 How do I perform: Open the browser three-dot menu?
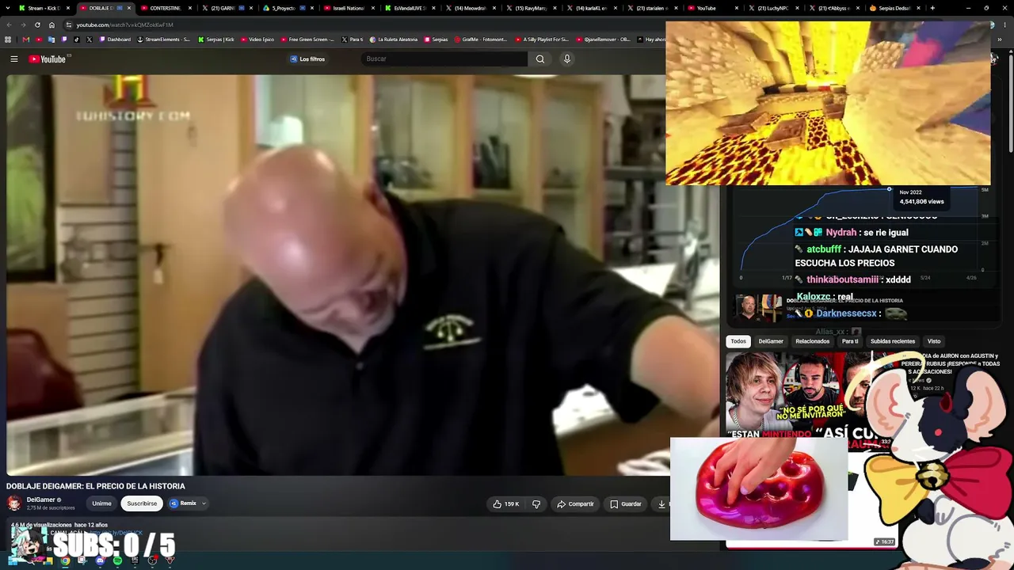(1004, 25)
